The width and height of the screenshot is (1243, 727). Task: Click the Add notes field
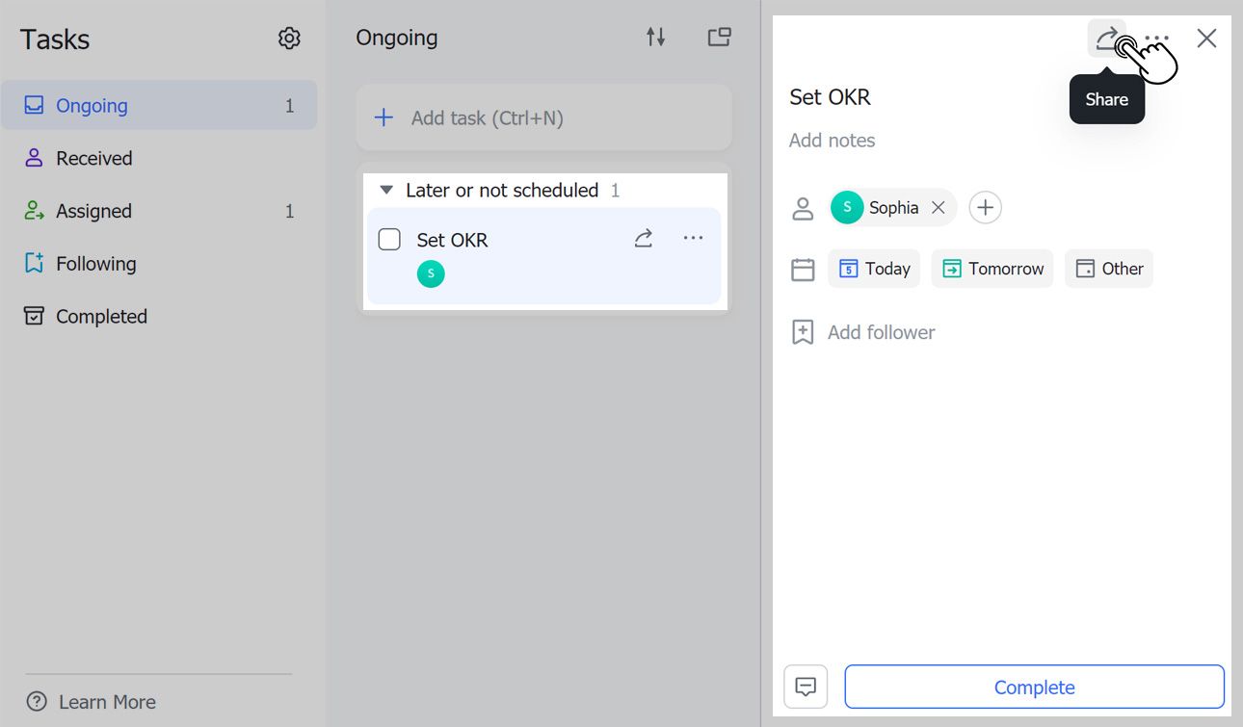[x=833, y=141]
